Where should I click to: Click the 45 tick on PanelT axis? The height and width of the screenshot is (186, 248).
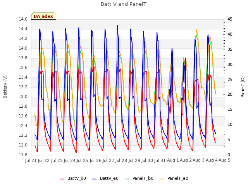tap(230, 19)
